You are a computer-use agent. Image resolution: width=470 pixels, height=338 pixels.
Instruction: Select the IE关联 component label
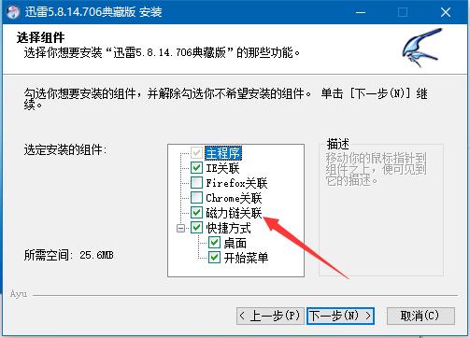pyautogui.click(x=222, y=168)
